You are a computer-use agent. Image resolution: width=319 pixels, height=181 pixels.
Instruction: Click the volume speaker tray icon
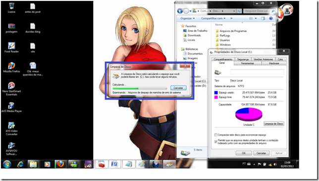point(275,164)
